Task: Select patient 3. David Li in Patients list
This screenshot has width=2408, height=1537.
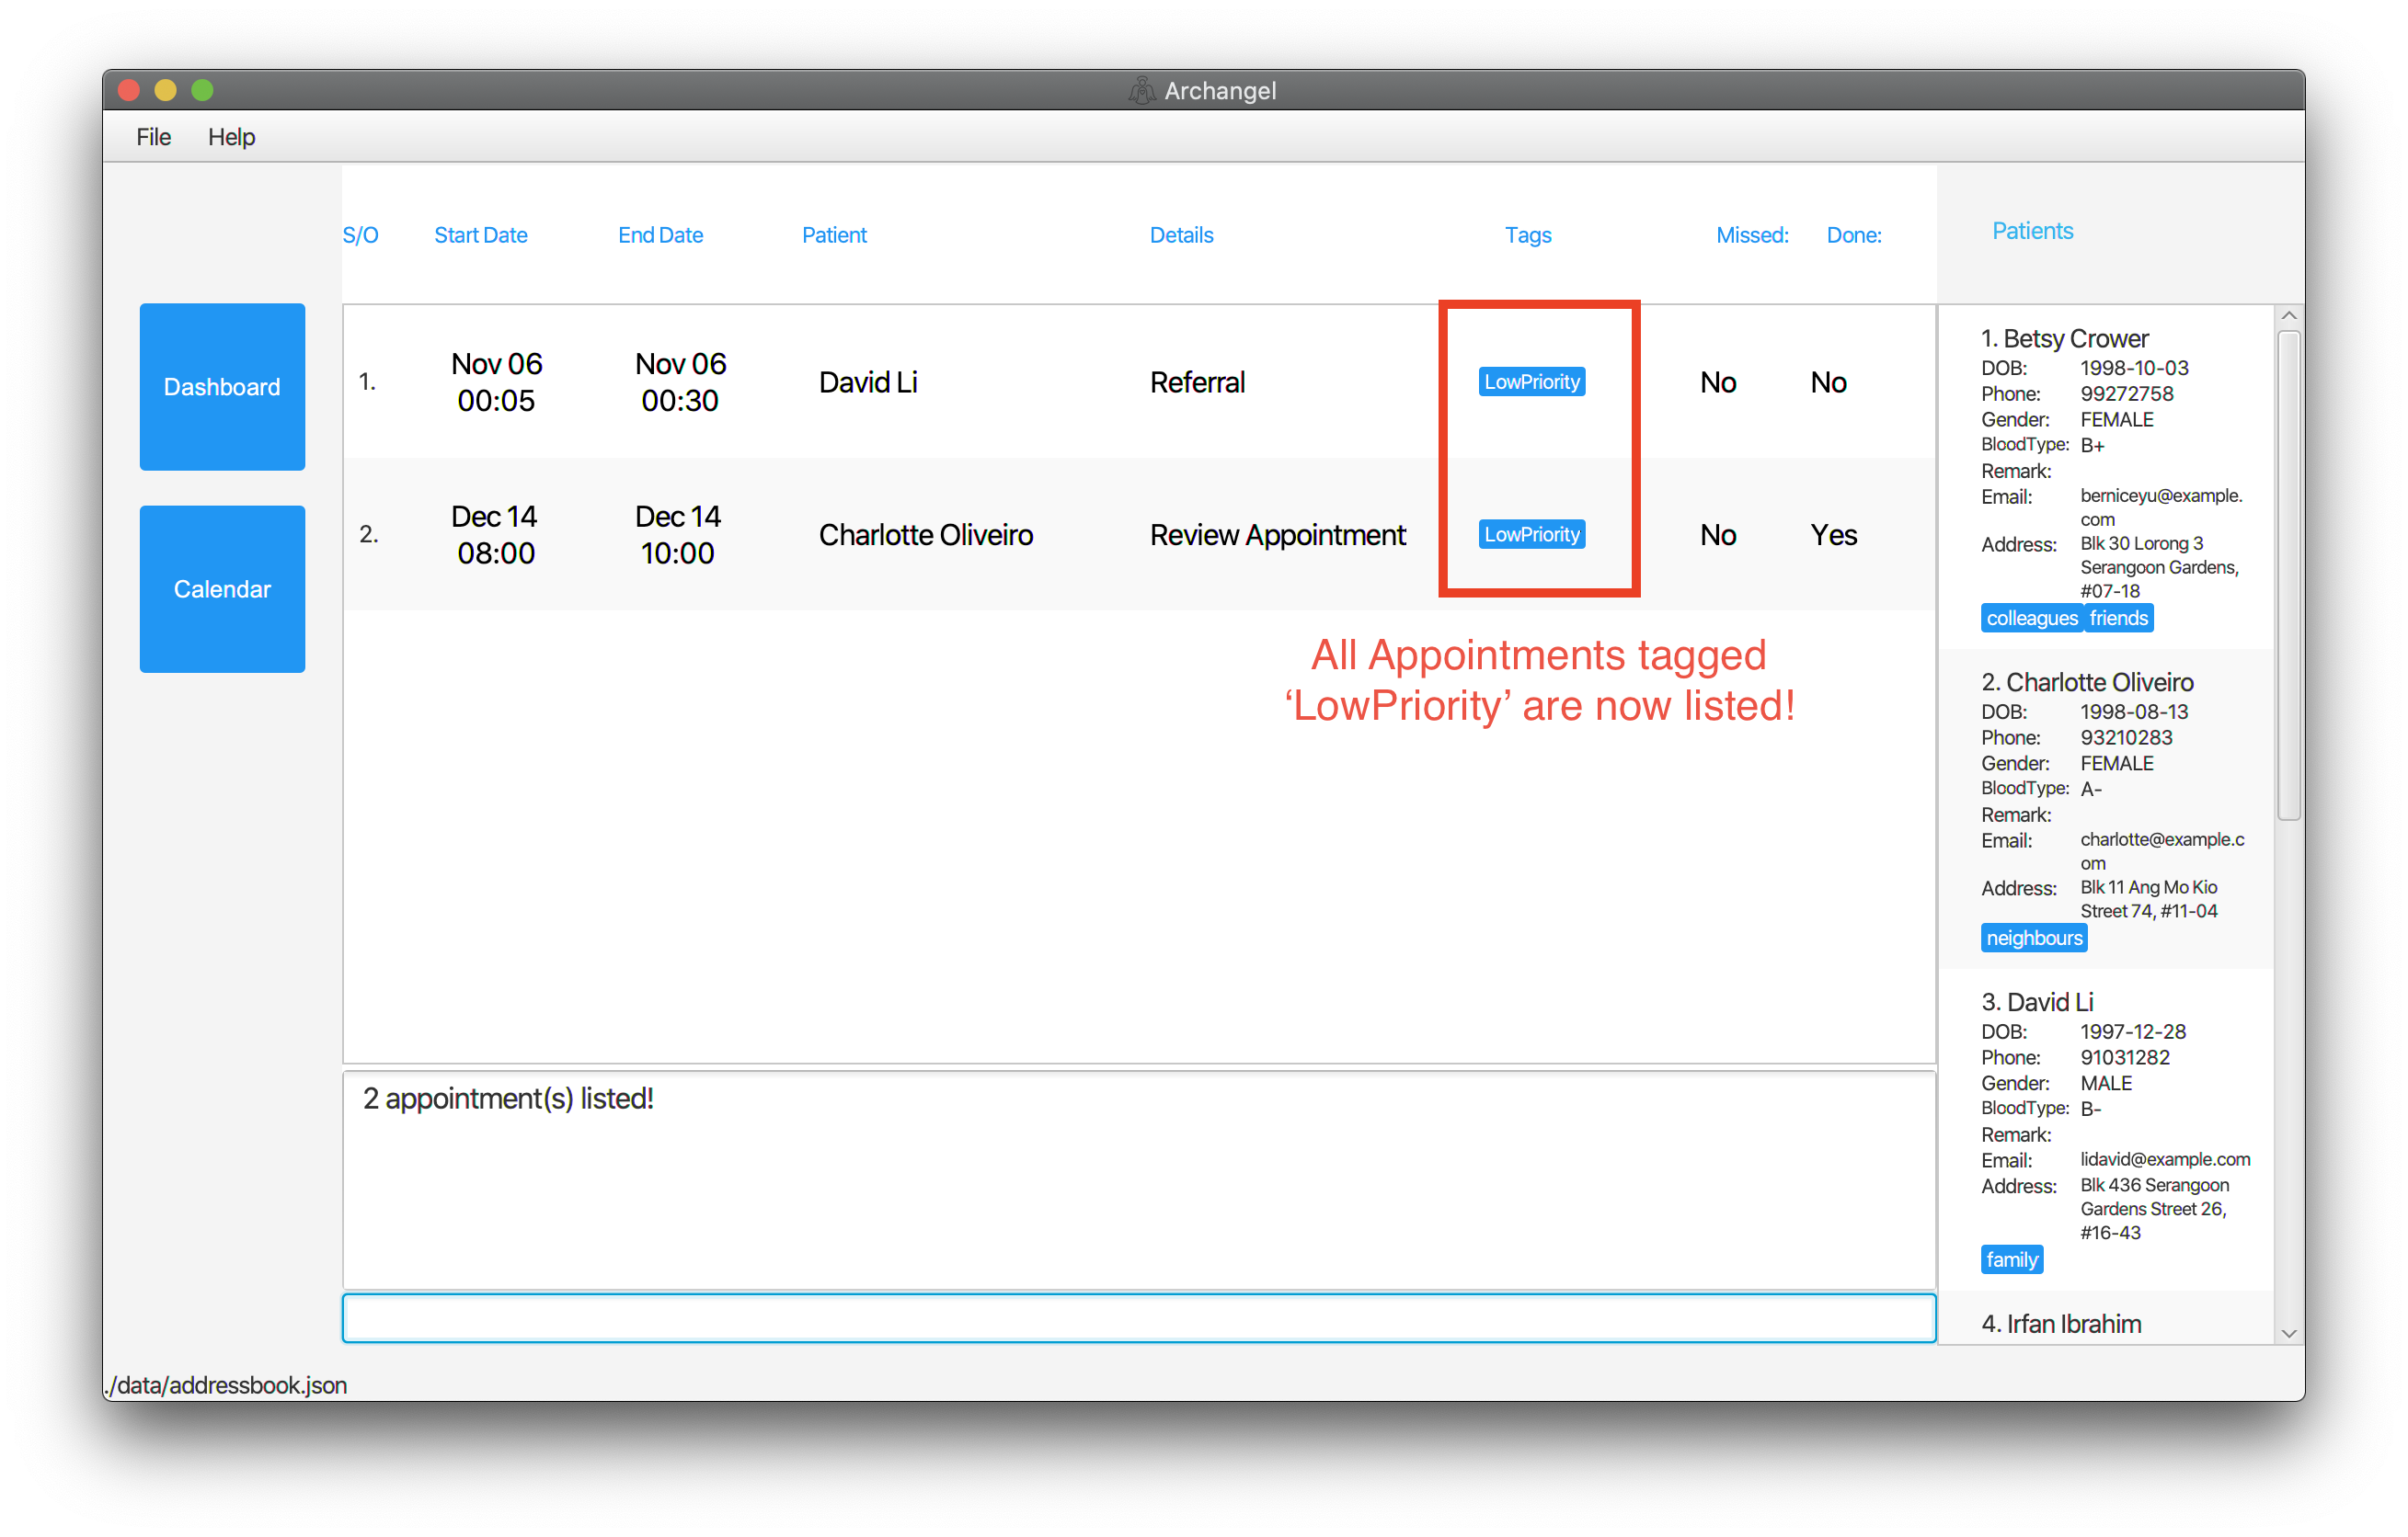Action: point(2036,1002)
